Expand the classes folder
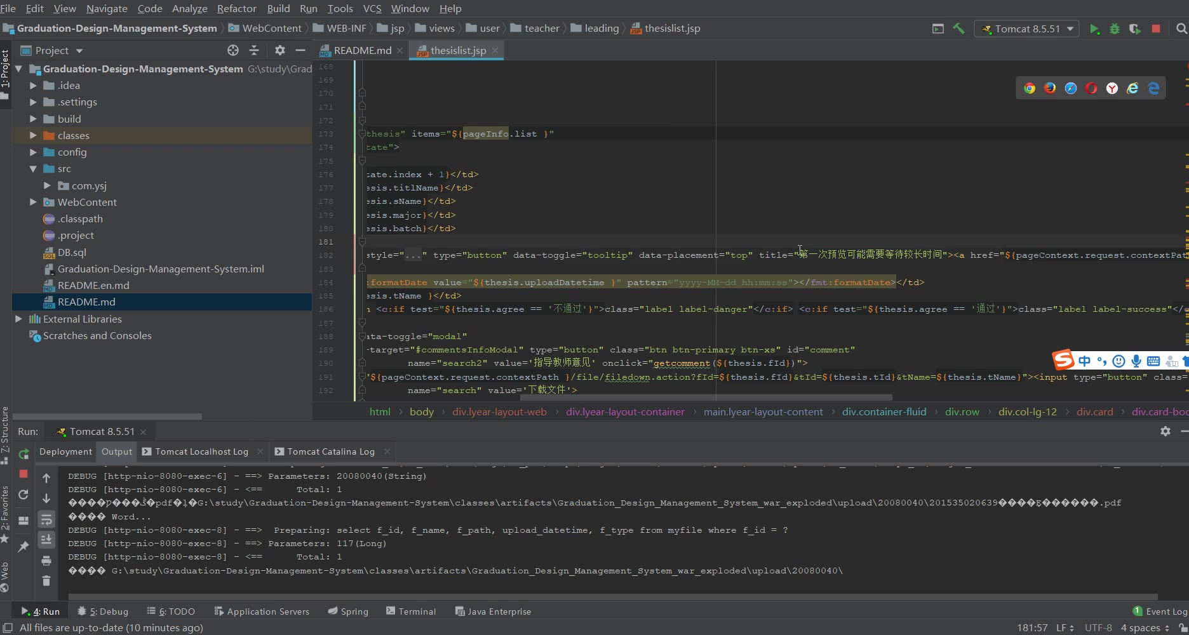Viewport: 1189px width, 635px height. 33,135
